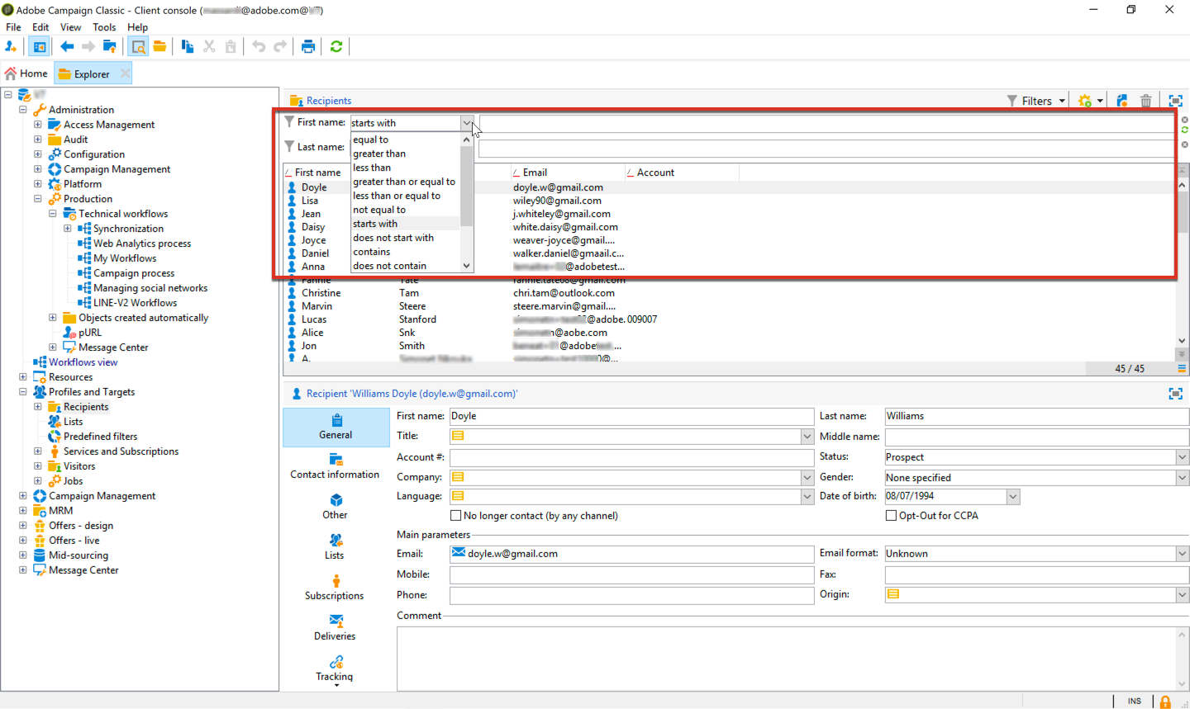Check the No longer contact checkbox

click(455, 516)
